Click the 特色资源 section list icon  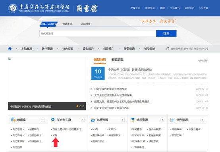coord(172,120)
